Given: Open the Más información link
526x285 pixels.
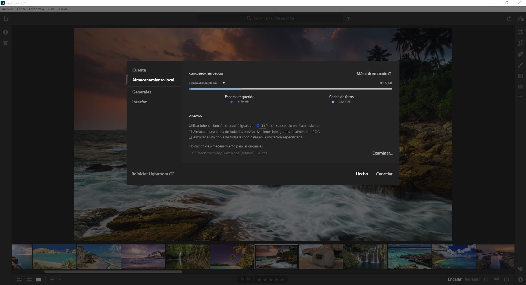Looking at the screenshot, I should 374,74.
